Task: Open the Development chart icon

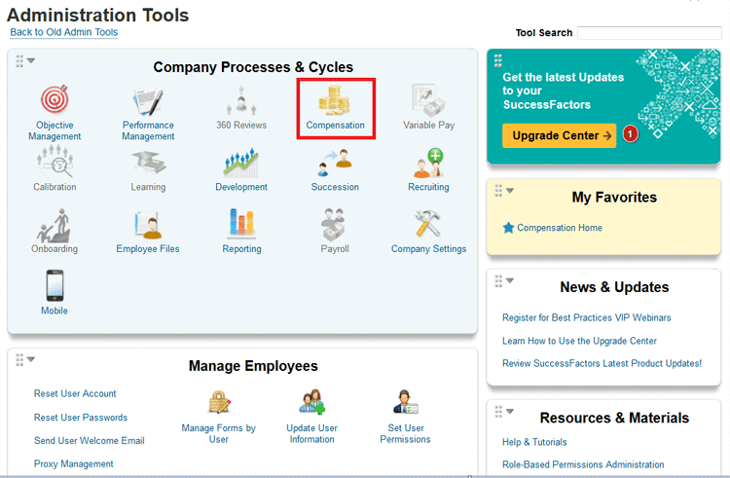Action: point(241,163)
